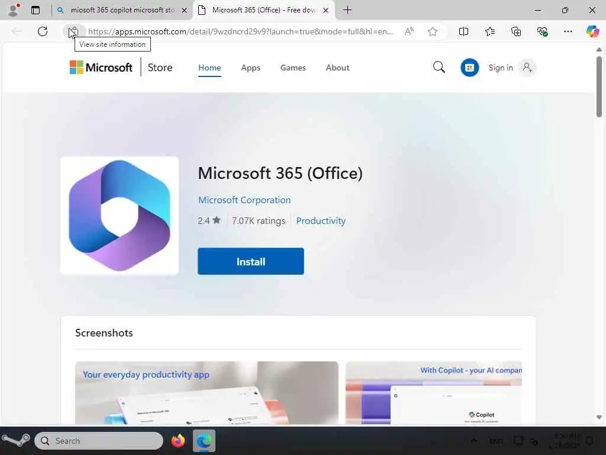This screenshot has width=606, height=455.
Task: Click the blue Microsoft Store app icon
Action: pos(469,68)
